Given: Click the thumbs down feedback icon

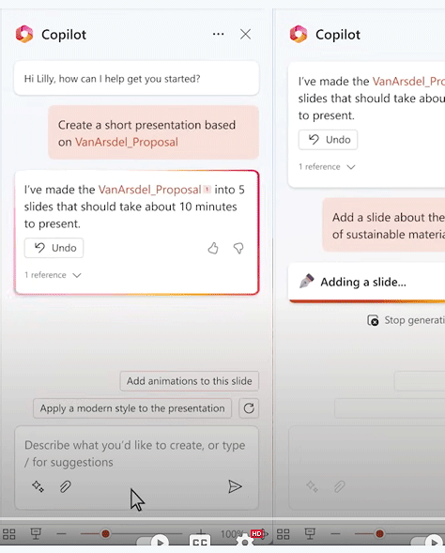Looking at the screenshot, I should [x=238, y=248].
